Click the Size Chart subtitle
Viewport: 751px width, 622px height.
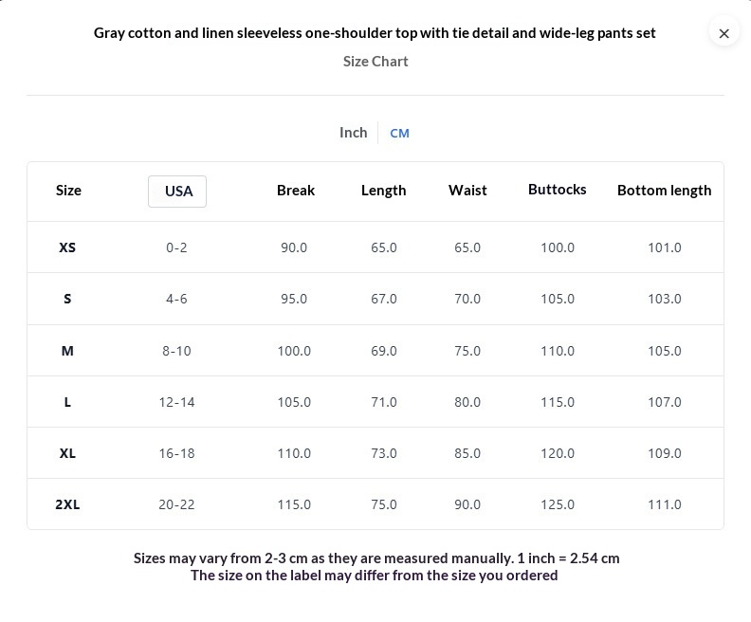coord(375,62)
